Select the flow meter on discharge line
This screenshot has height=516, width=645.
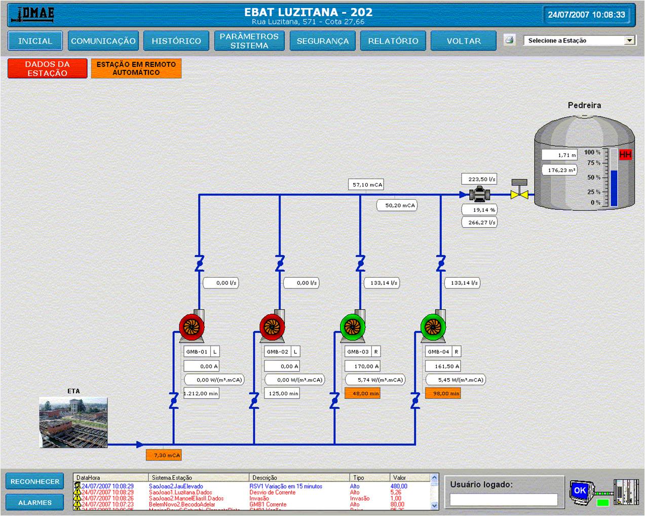[479, 194]
